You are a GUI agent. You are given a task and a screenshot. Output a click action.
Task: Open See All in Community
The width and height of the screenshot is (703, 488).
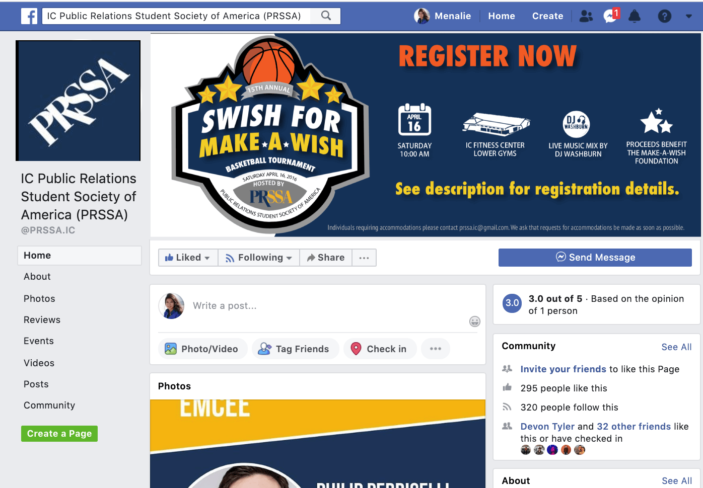(676, 347)
